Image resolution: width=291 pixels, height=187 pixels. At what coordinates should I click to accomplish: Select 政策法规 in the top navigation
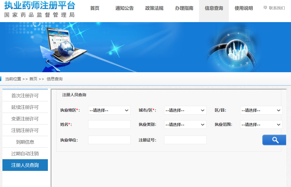pos(154,8)
